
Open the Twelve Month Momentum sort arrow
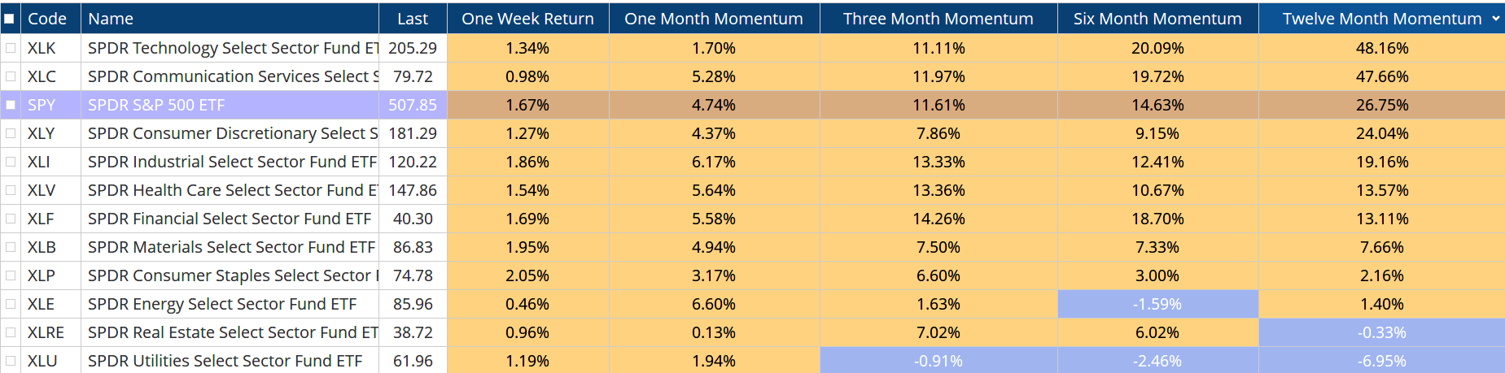1495,19
